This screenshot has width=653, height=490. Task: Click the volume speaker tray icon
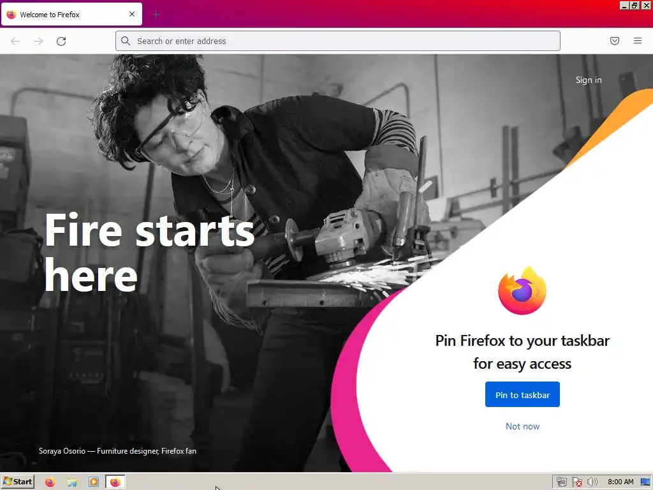(592, 482)
